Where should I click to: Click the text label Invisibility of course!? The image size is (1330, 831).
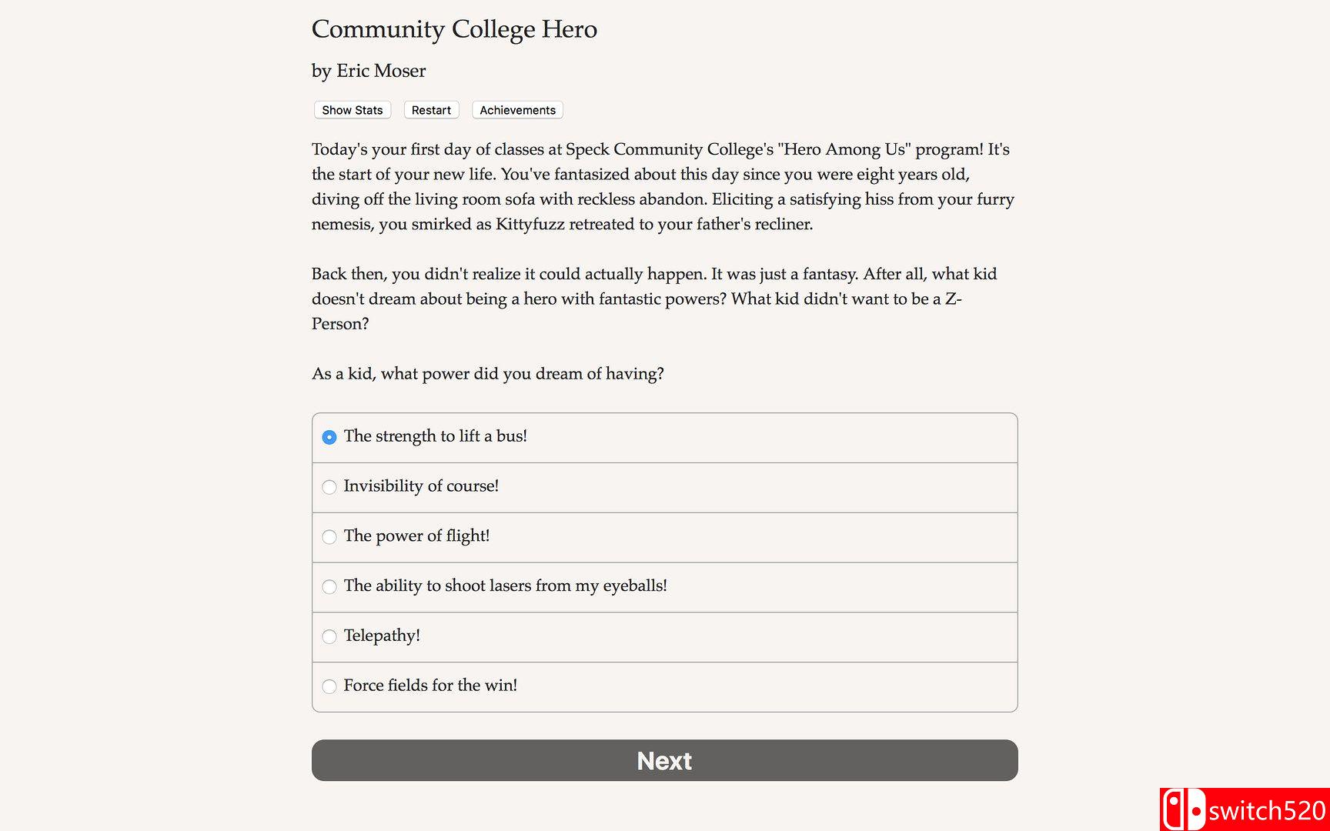[421, 486]
